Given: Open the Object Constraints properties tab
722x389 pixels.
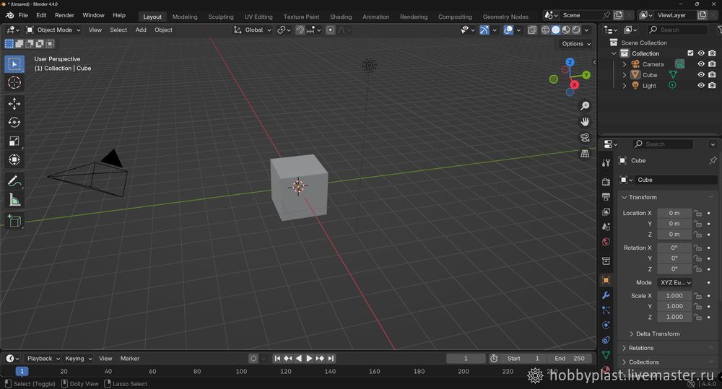Looking at the screenshot, I should coord(606,340).
